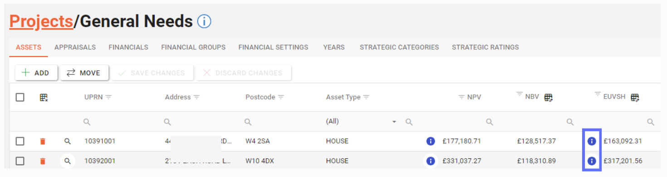Click the Add button

click(x=36, y=73)
